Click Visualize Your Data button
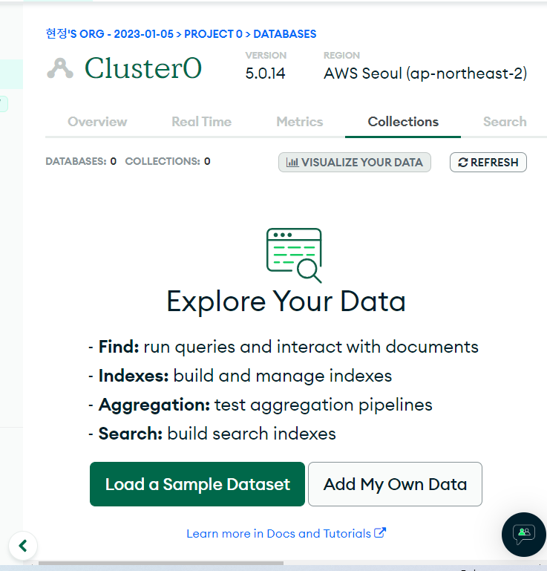547x571 pixels. coord(355,162)
